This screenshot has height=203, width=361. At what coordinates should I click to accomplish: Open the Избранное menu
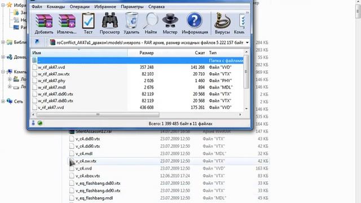point(105,7)
